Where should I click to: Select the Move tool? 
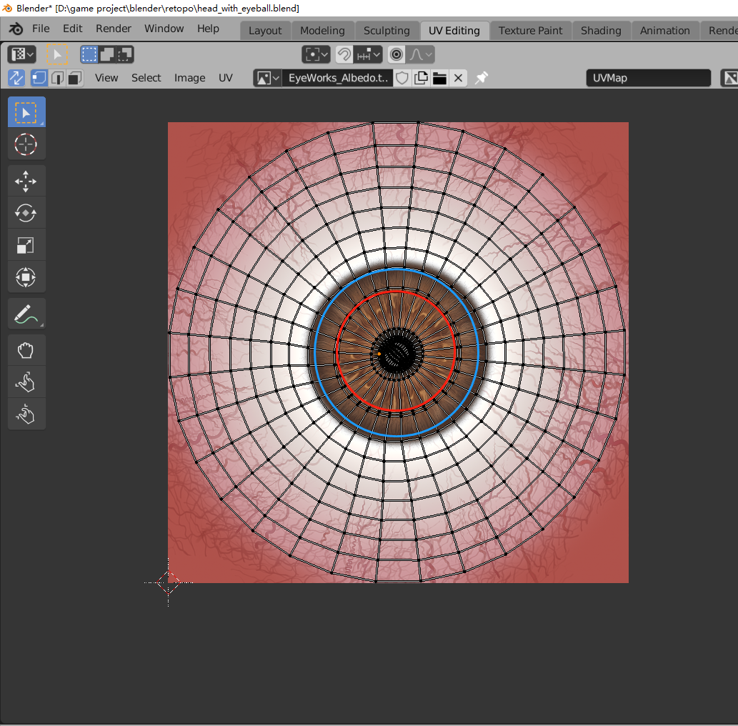(x=26, y=181)
